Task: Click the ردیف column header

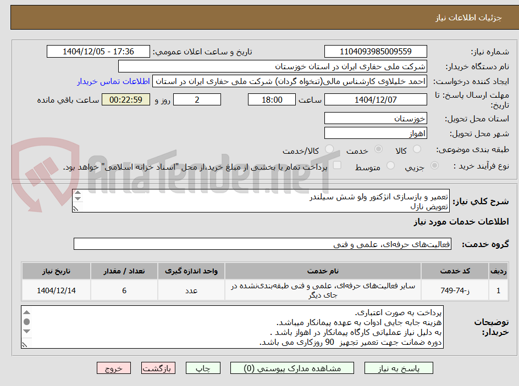Action: click(499, 271)
